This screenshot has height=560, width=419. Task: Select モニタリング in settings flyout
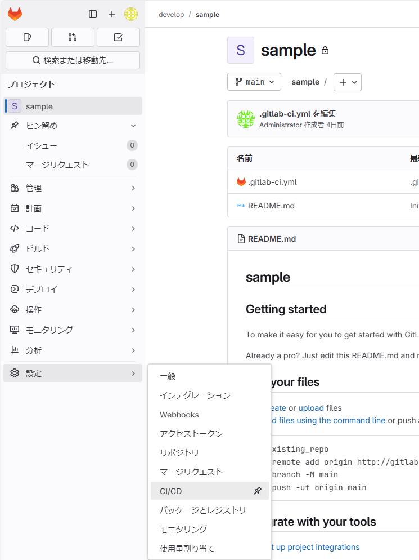pos(210,529)
